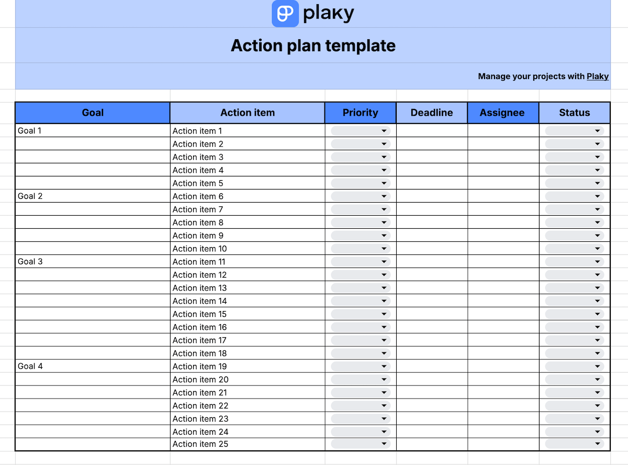Expand Priority dropdown for Action item 14
628x465 pixels.
click(x=361, y=301)
